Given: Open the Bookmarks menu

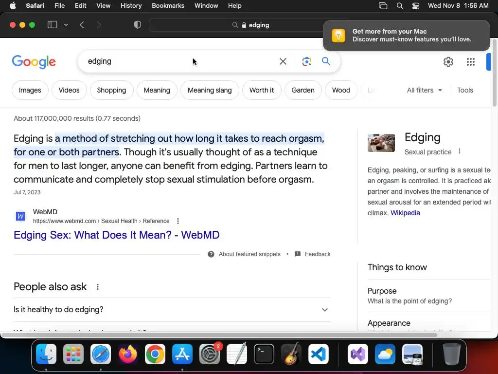Looking at the screenshot, I should tap(168, 6).
